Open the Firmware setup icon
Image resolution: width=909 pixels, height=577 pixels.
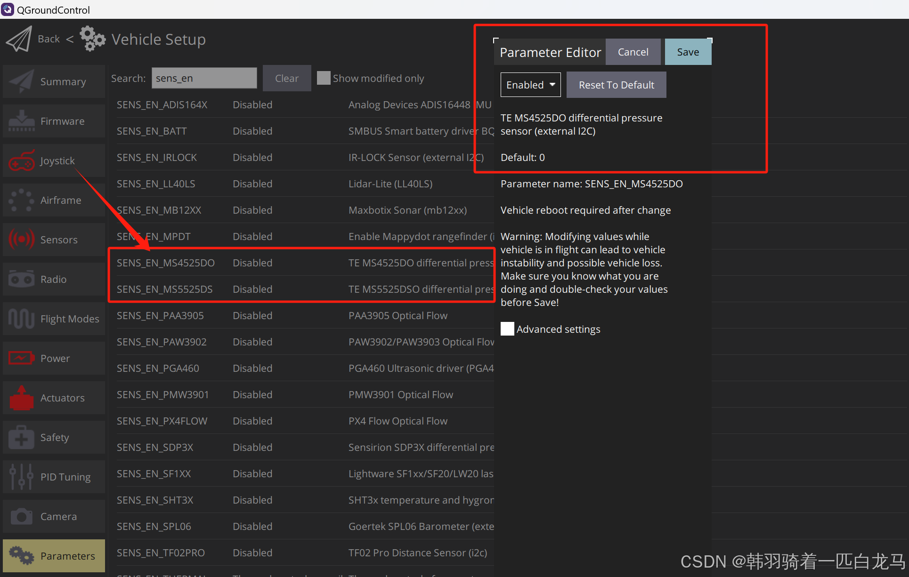tap(21, 121)
